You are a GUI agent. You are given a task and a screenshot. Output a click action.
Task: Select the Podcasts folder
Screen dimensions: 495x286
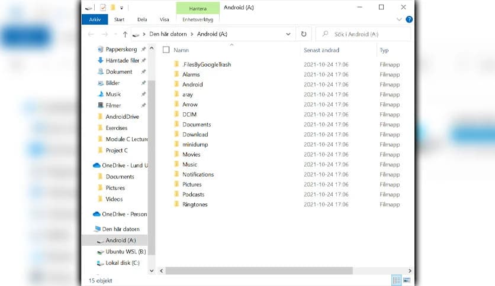coord(193,194)
